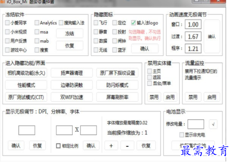Tick the 蓝牙 checkbox
The image size is (232, 164).
(114, 50)
